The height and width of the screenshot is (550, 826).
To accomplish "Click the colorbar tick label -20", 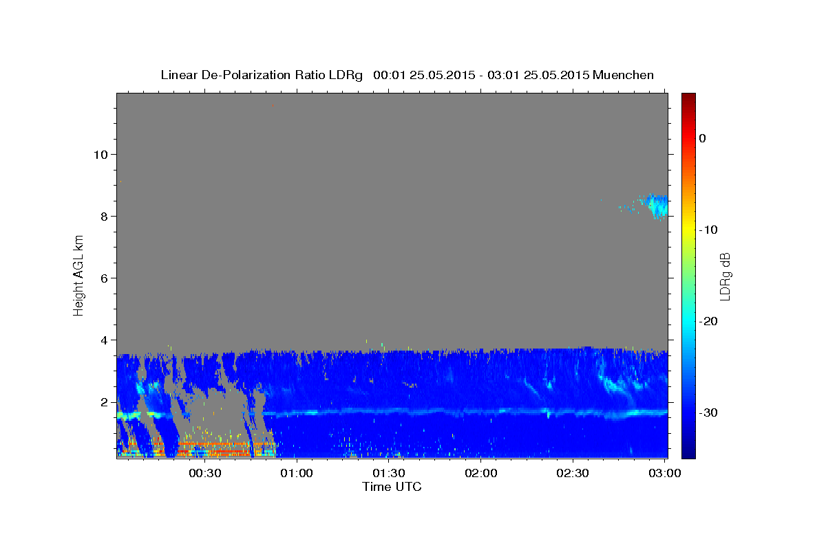I will tap(708, 321).
